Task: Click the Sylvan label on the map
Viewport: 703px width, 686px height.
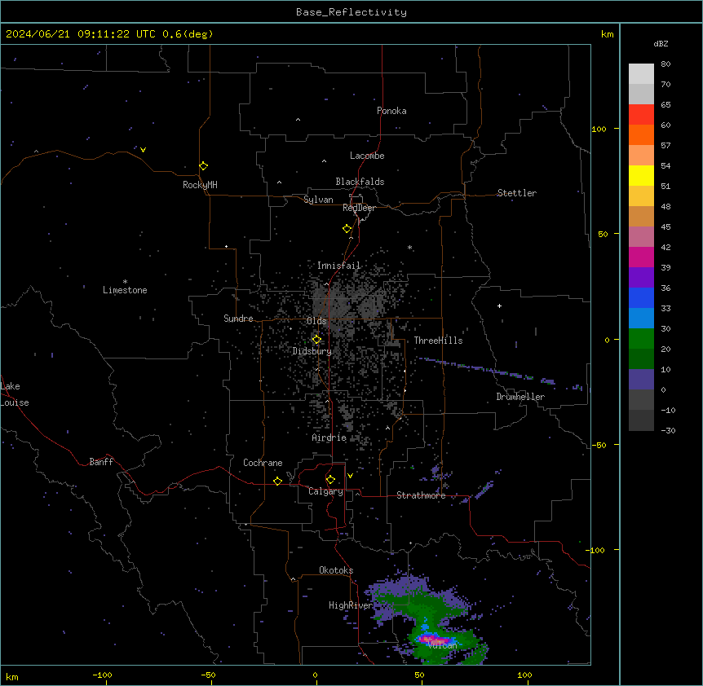Action: click(x=318, y=200)
